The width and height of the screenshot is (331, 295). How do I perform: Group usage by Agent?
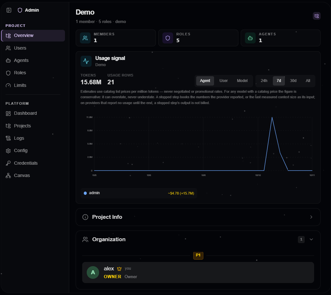(x=205, y=81)
